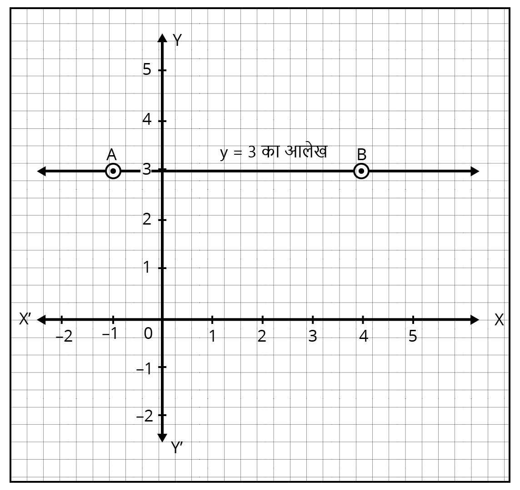Screen dimensions: 520x490
Task: Select the 'y = 3 का आलेख' label
Action: tap(273, 152)
